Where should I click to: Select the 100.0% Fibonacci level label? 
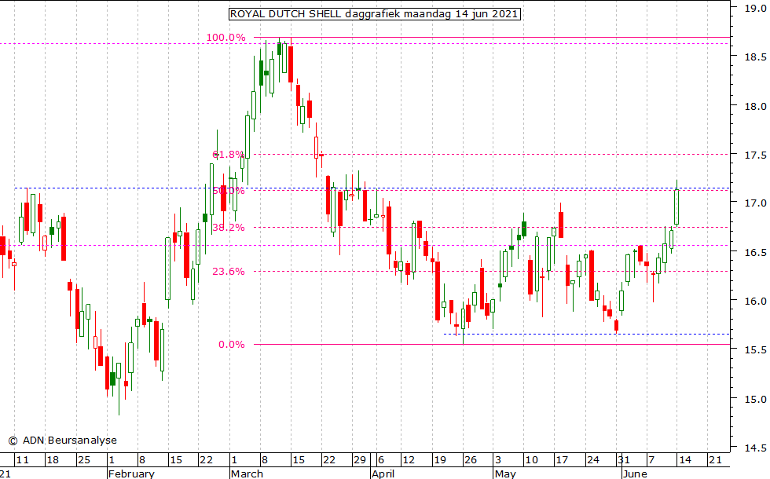(x=226, y=38)
